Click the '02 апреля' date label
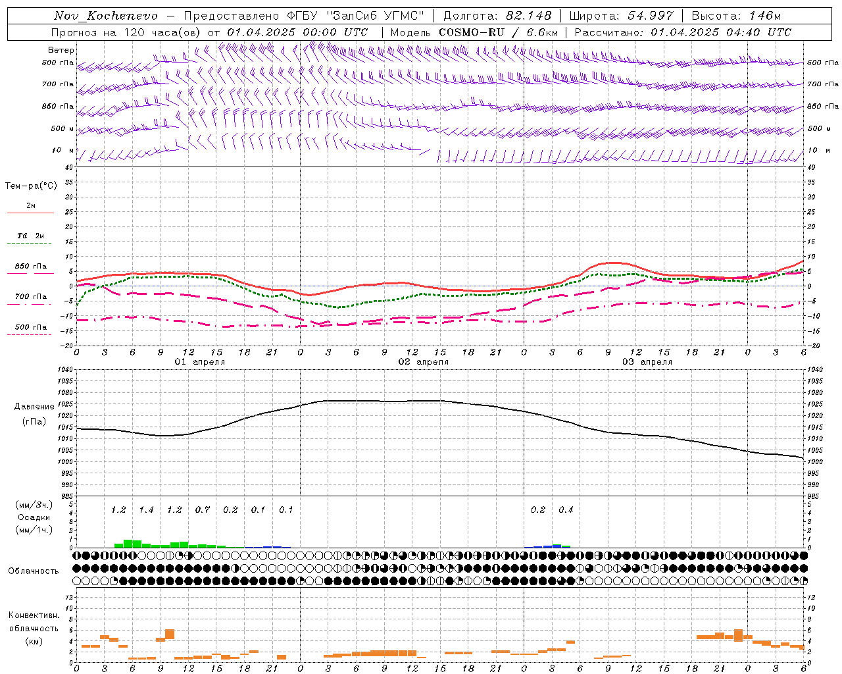The width and height of the screenshot is (842, 674). pyautogui.click(x=424, y=362)
